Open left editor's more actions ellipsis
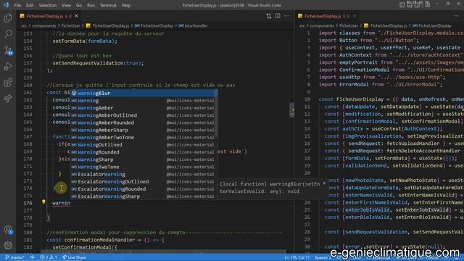Image resolution: width=464 pixels, height=261 pixels. [286, 16]
